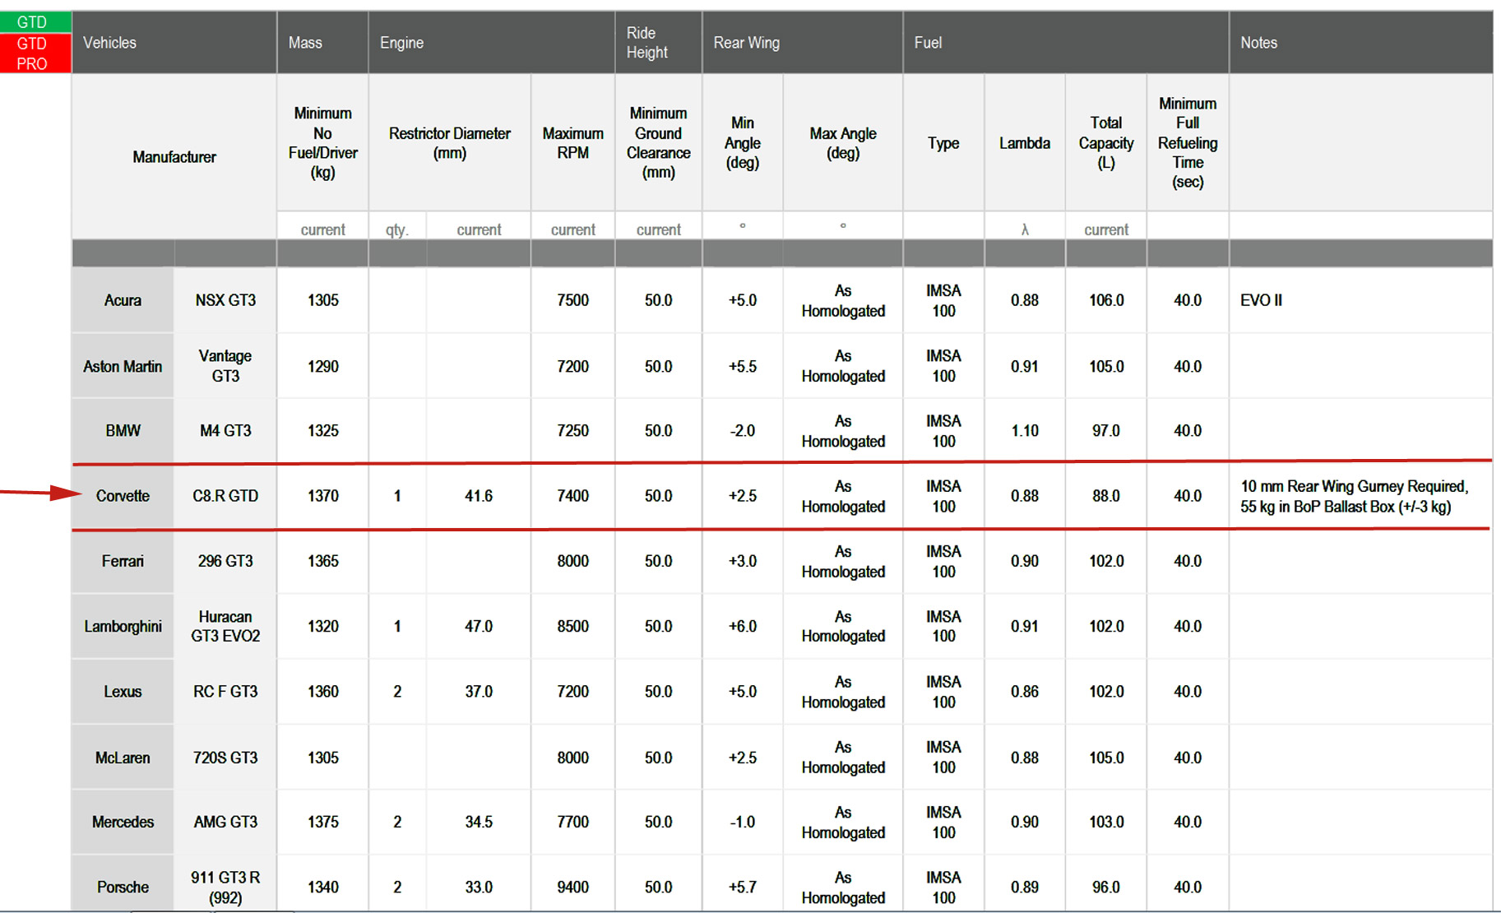
Task: Select the green GTD class label
Action: point(33,22)
